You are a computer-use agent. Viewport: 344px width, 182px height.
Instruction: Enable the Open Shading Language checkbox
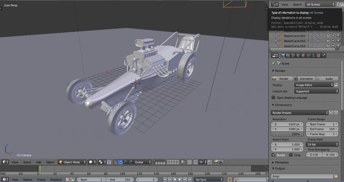point(273,98)
